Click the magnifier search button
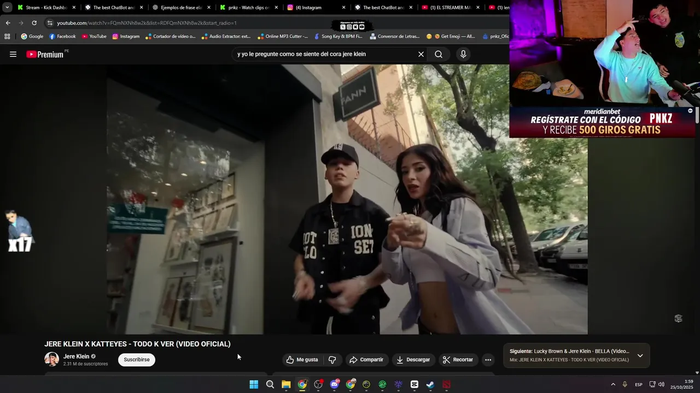This screenshot has height=393, width=700. click(439, 54)
